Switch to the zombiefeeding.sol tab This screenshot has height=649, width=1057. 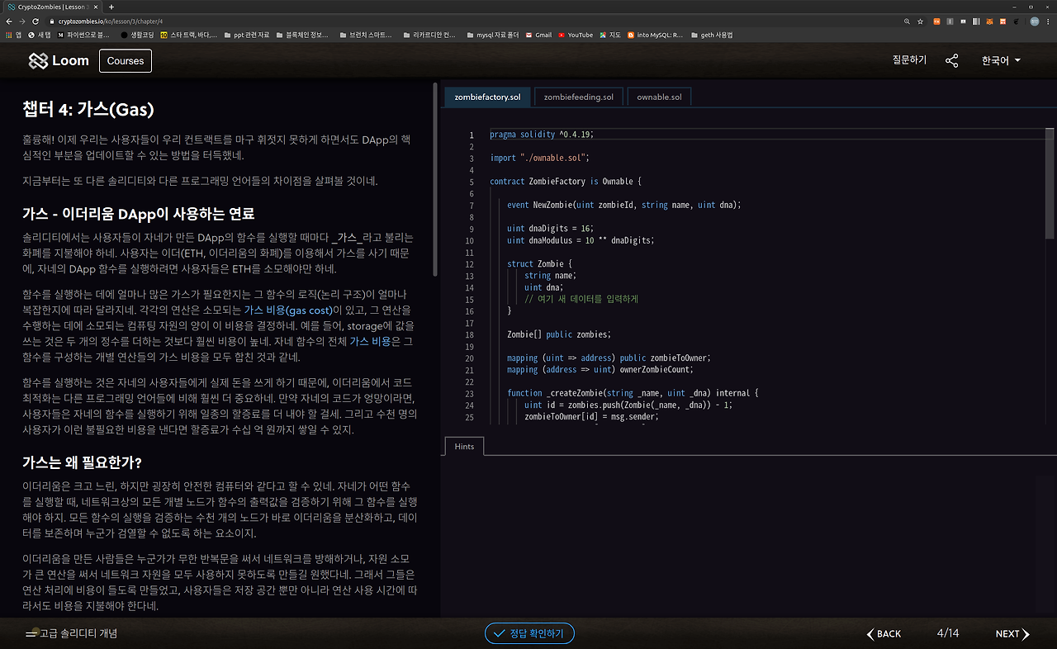579,97
